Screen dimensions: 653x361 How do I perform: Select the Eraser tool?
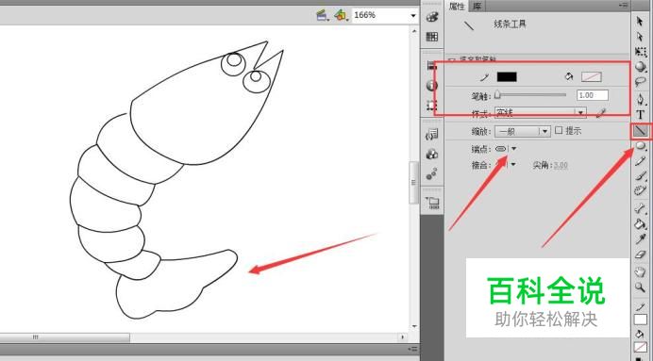(x=641, y=254)
